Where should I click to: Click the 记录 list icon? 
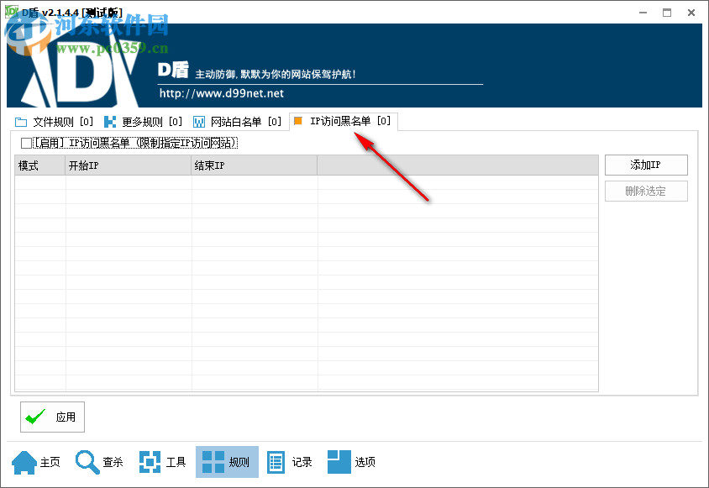click(x=276, y=462)
